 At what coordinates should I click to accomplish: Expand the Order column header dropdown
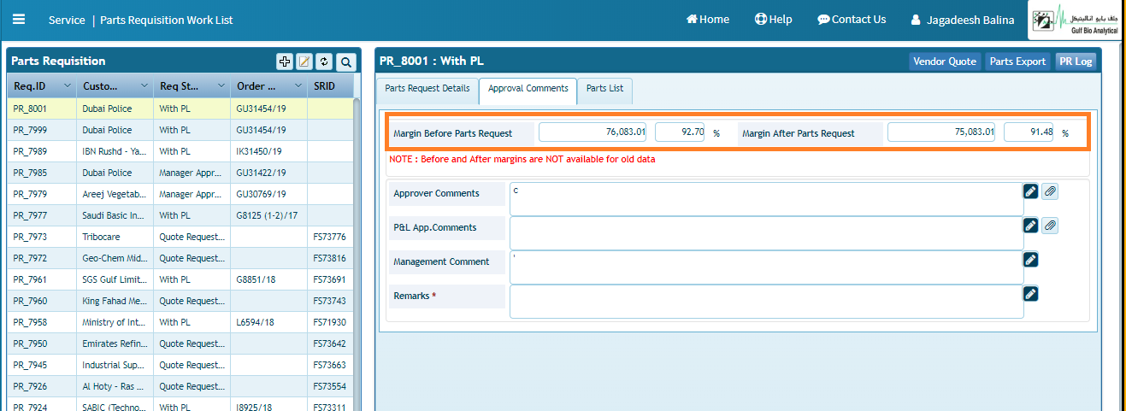pos(298,86)
